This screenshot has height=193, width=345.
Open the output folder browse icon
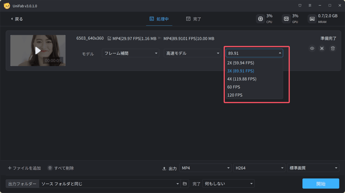185,184
